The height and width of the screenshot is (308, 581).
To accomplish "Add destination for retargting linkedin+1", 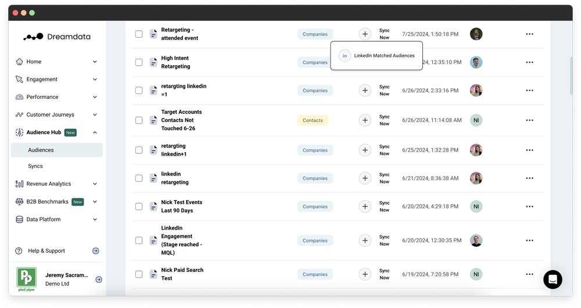I will point(365,150).
